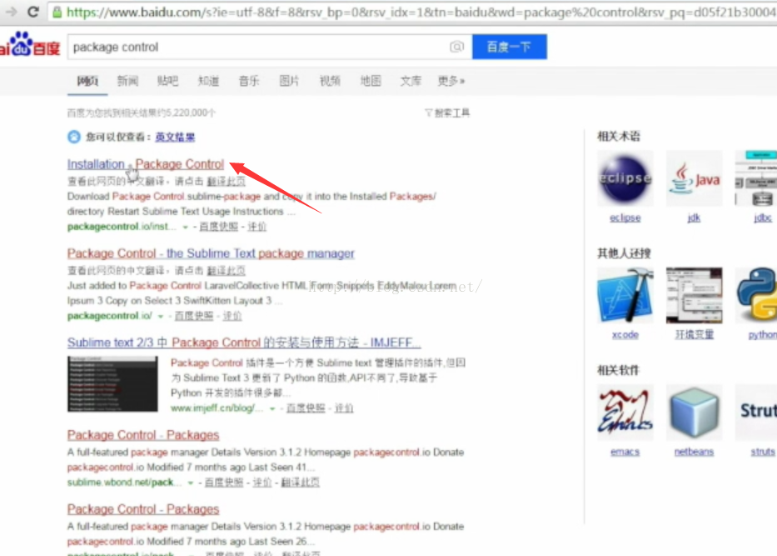Open the eclipse thumbnail image
Image resolution: width=777 pixels, height=556 pixels.
(625, 178)
